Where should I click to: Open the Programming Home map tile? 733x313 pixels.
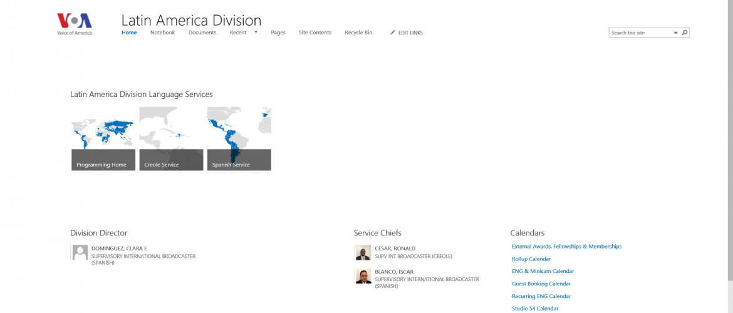point(103,139)
